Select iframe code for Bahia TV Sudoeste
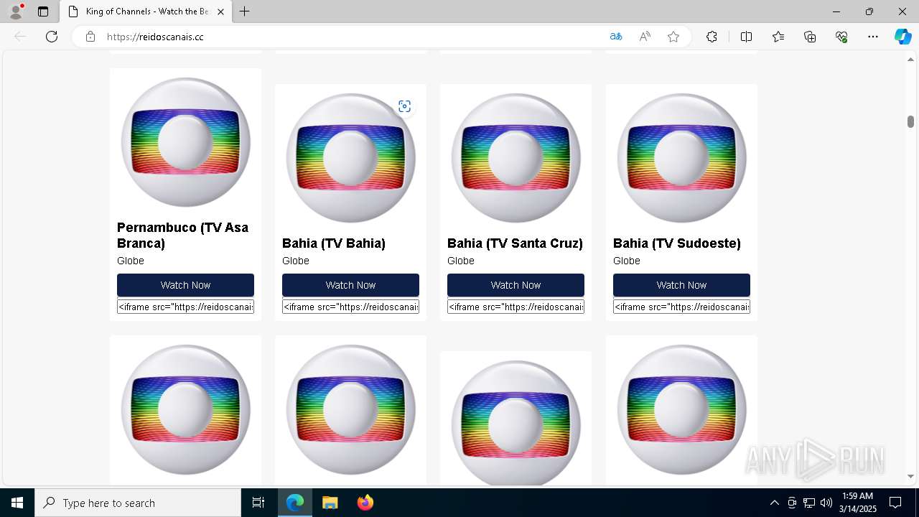This screenshot has width=919, height=517. [681, 307]
